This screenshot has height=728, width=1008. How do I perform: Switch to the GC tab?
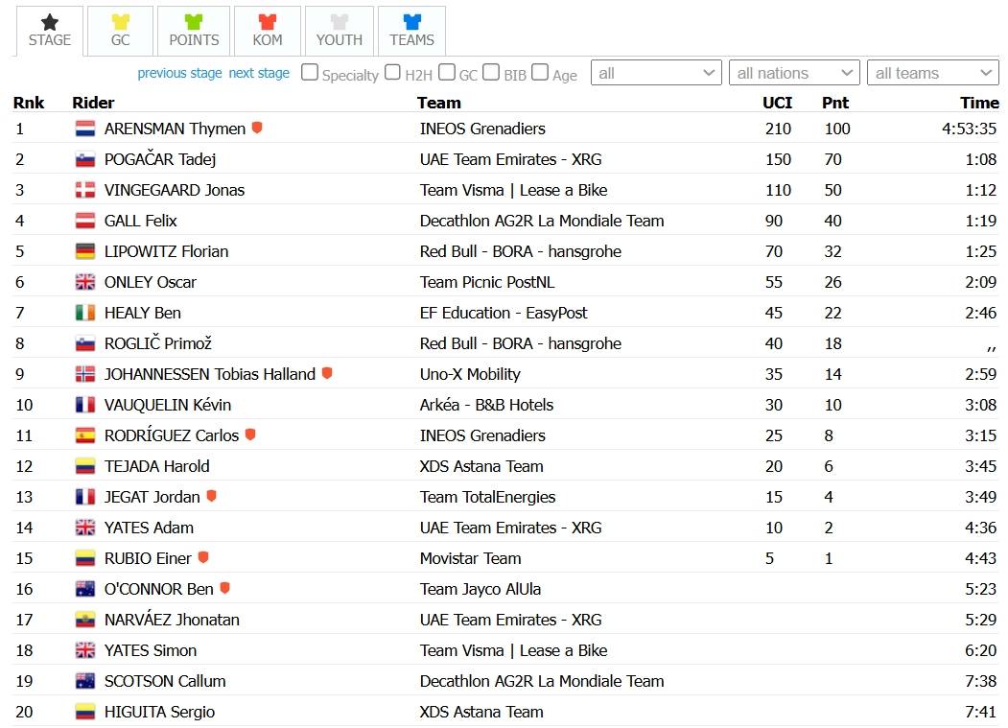click(120, 31)
